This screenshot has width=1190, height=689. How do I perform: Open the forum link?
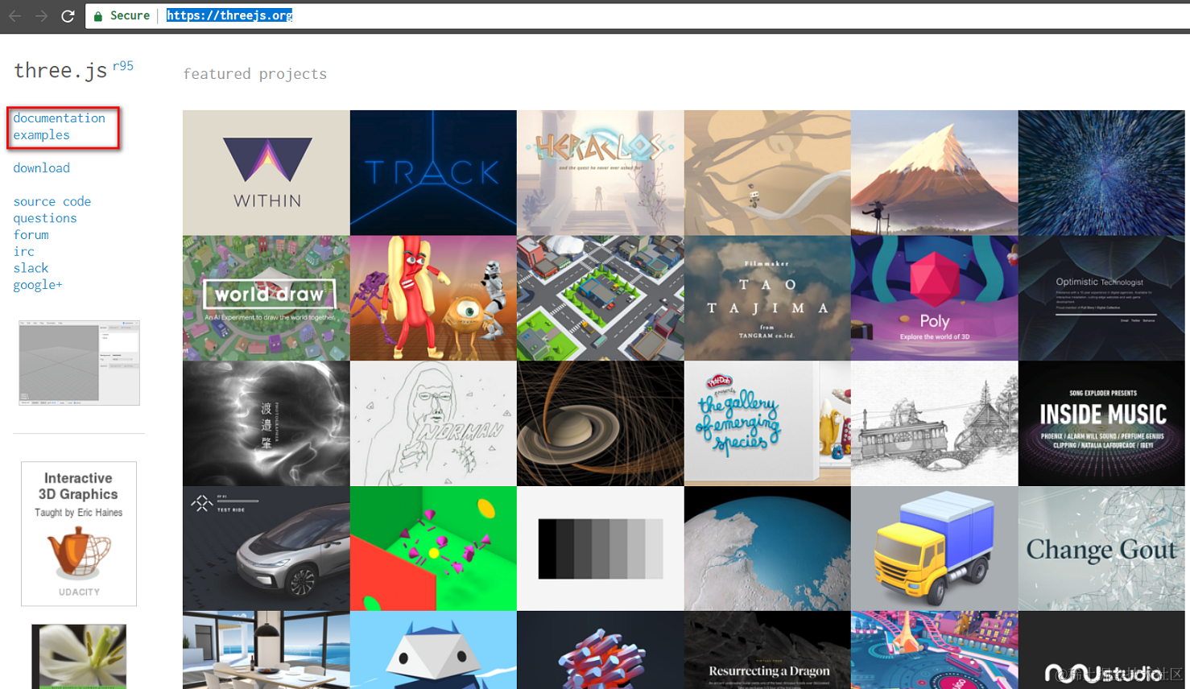point(31,234)
